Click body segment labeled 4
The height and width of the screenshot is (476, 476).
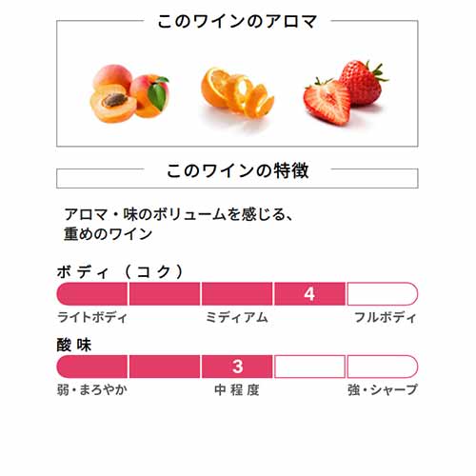309,294
